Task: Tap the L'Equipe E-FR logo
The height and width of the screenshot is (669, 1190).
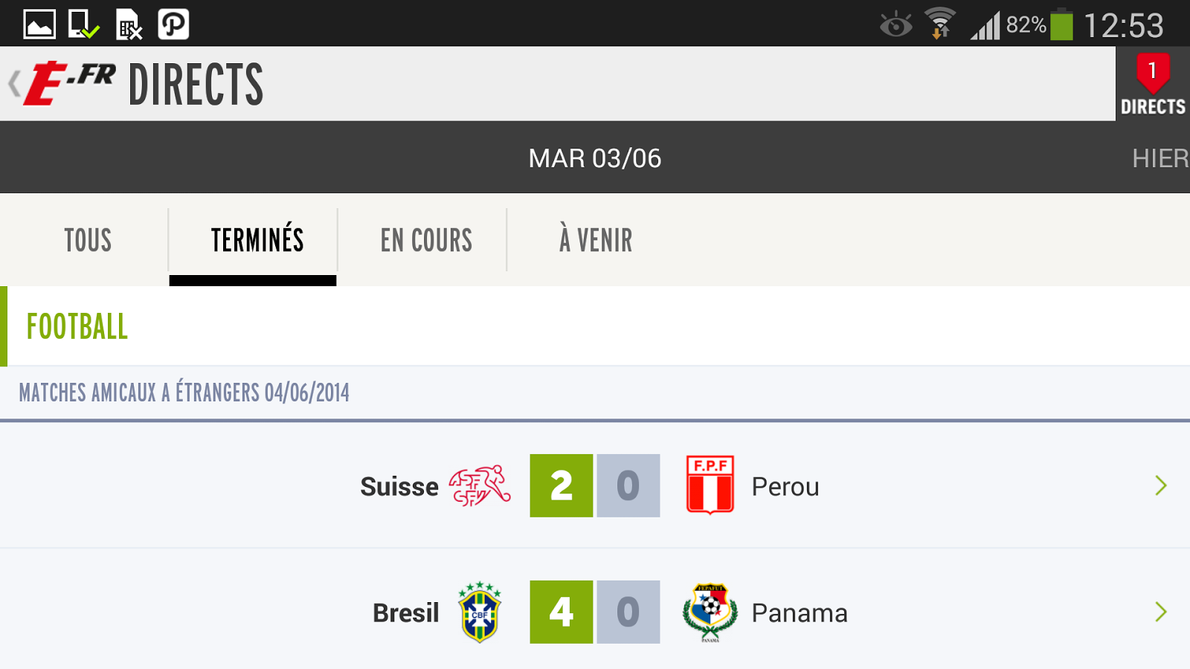Action: pyautogui.click(x=70, y=83)
